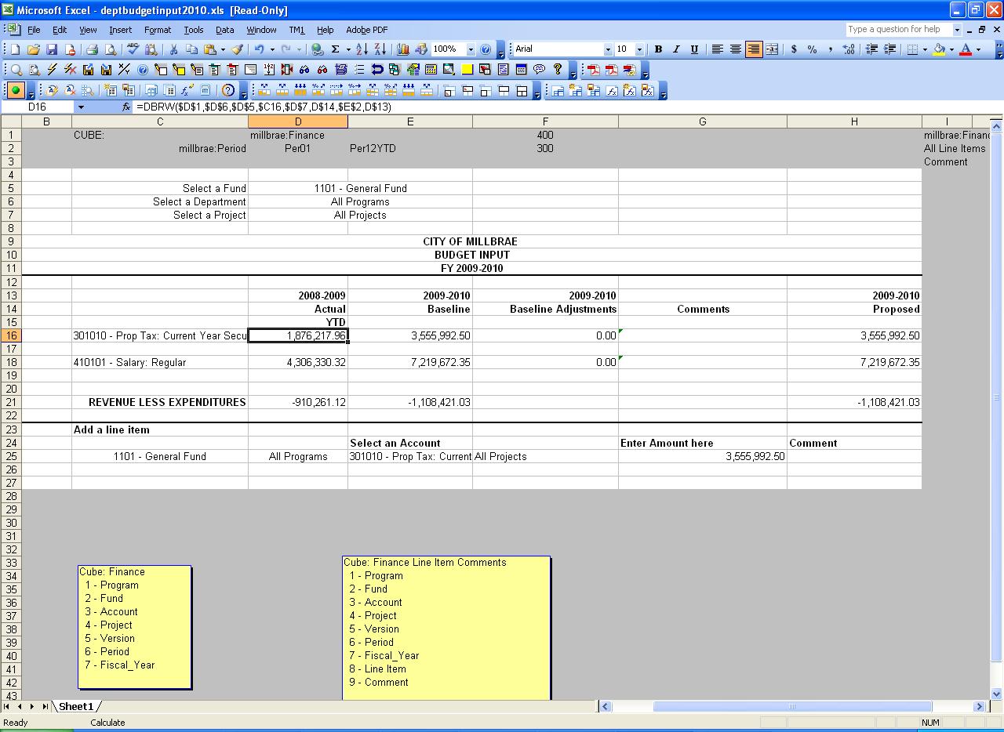The height and width of the screenshot is (732, 1004).
Task: Open the Paste options dropdown arrow
Action: pyautogui.click(x=223, y=49)
